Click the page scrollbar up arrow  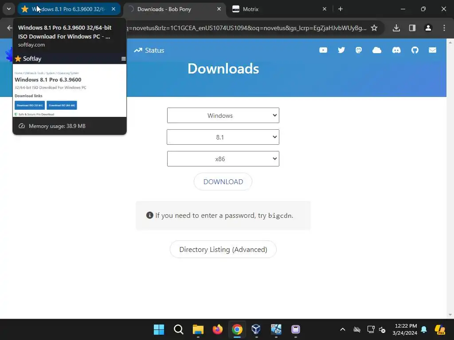click(x=450, y=42)
